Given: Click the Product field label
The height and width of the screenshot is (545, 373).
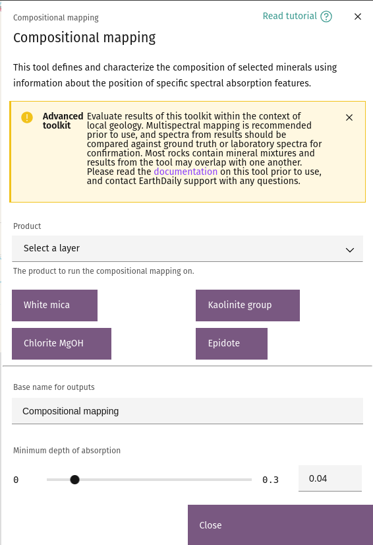Looking at the screenshot, I should pos(27,226).
